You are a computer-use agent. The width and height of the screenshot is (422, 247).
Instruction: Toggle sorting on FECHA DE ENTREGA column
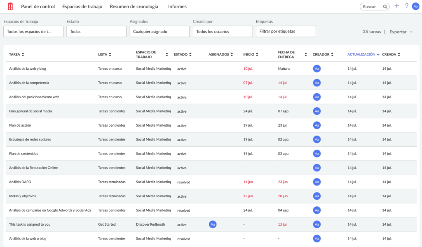(305, 54)
